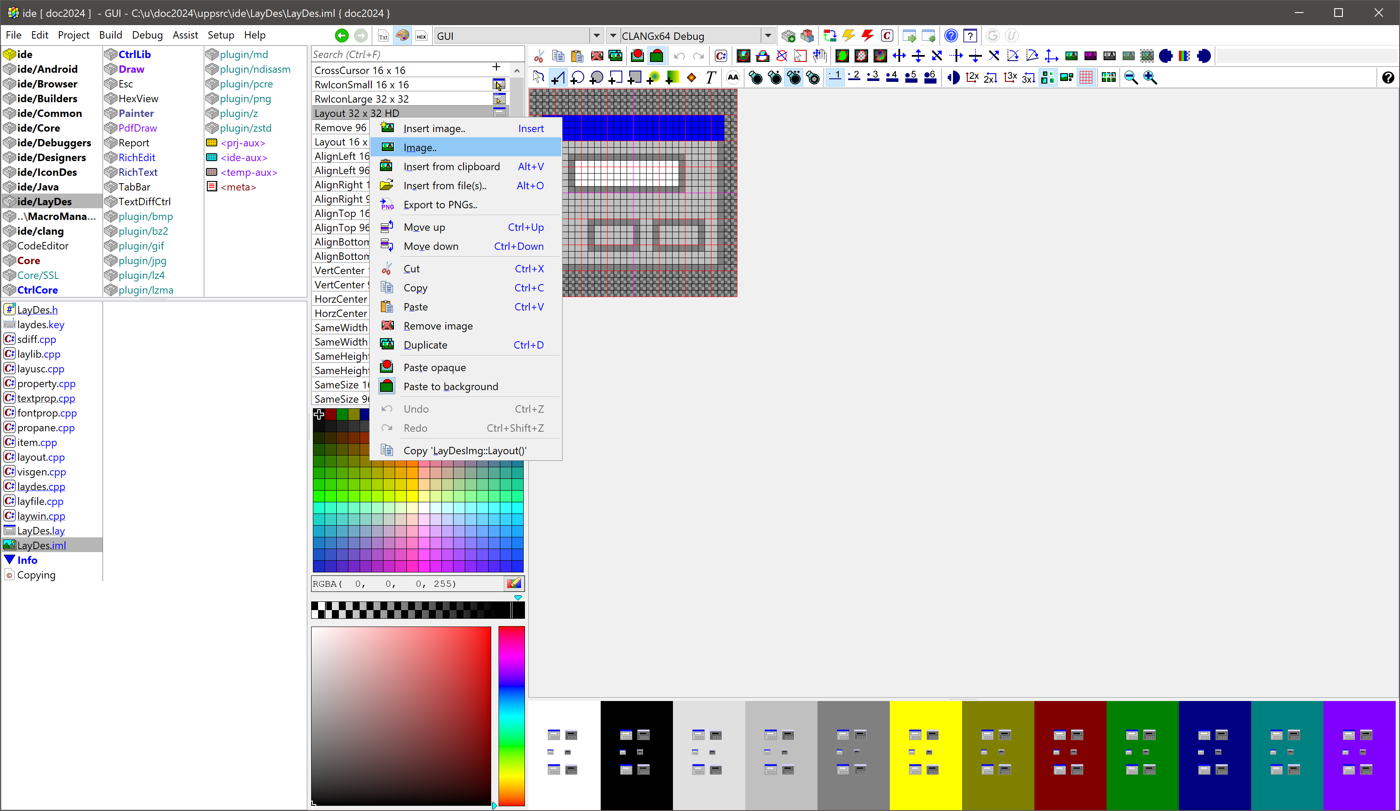The image size is (1400, 811).
Task: Open HEX view mode icon
Action: pyautogui.click(x=421, y=36)
